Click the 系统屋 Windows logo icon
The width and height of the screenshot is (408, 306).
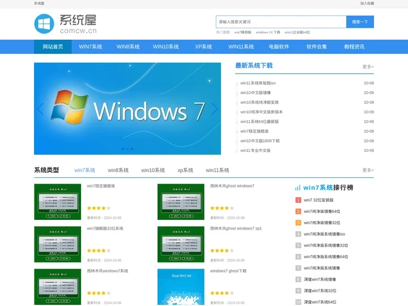point(44,24)
